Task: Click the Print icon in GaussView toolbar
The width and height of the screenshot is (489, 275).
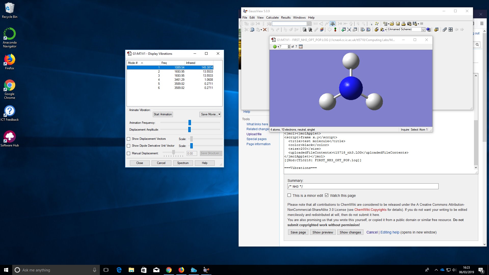Action: [403, 24]
